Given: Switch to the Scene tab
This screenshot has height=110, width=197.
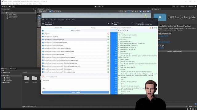Looking at the screenshot, I should [x=40, y=9].
